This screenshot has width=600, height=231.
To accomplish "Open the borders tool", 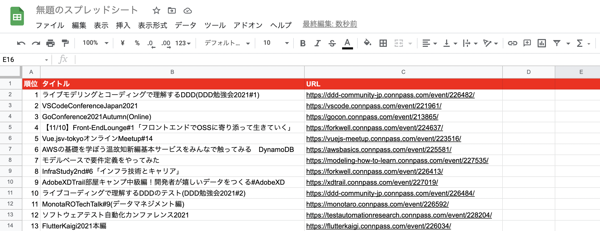I will click(x=383, y=43).
